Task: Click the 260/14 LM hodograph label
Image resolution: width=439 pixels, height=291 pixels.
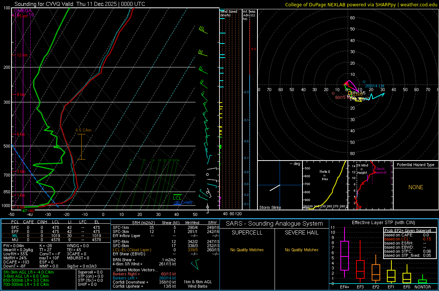Action: [375, 86]
